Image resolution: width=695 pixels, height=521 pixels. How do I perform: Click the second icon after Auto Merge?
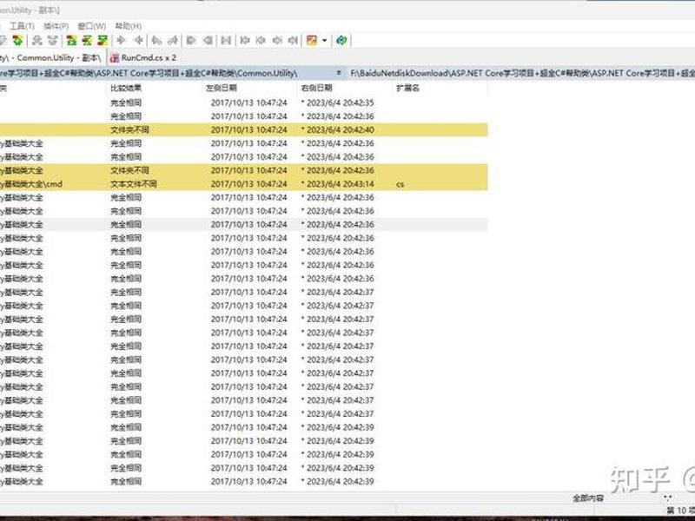[261, 40]
